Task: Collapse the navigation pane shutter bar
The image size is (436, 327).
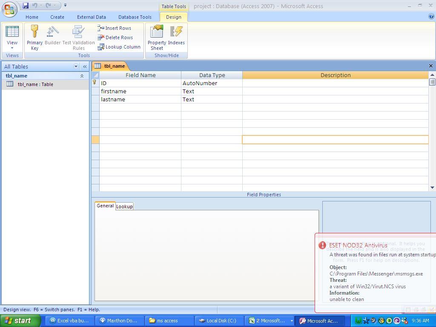Action: 85,66
